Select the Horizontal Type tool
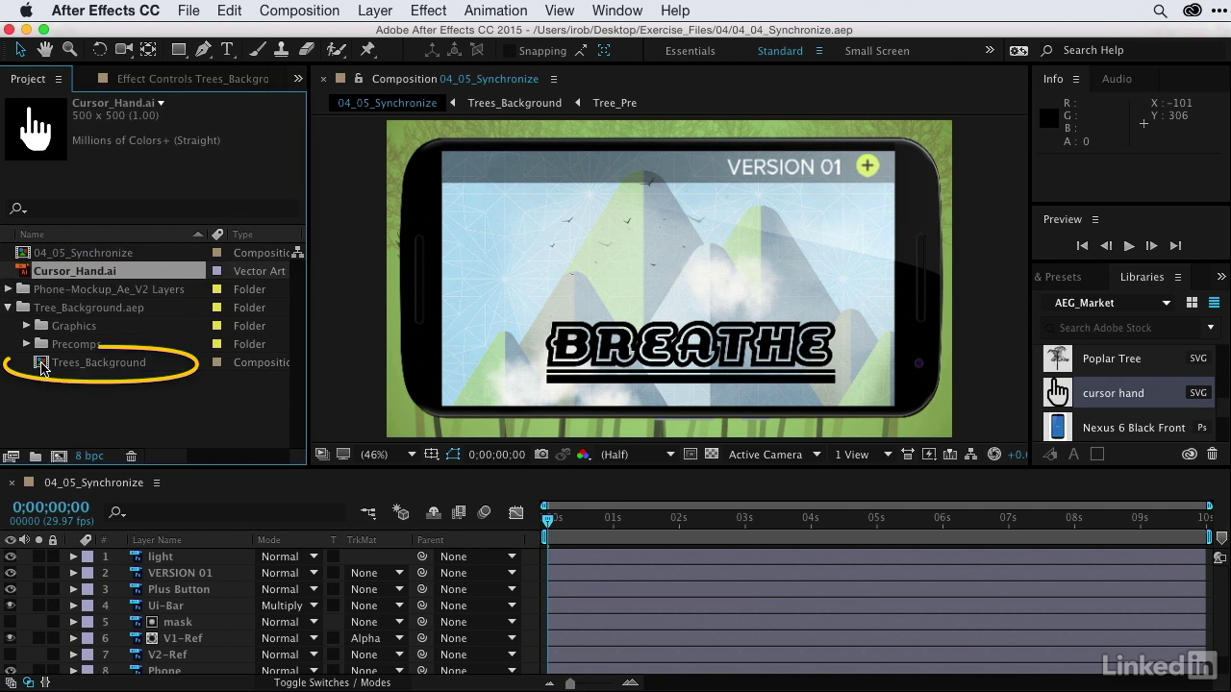The image size is (1231, 692). tap(227, 50)
